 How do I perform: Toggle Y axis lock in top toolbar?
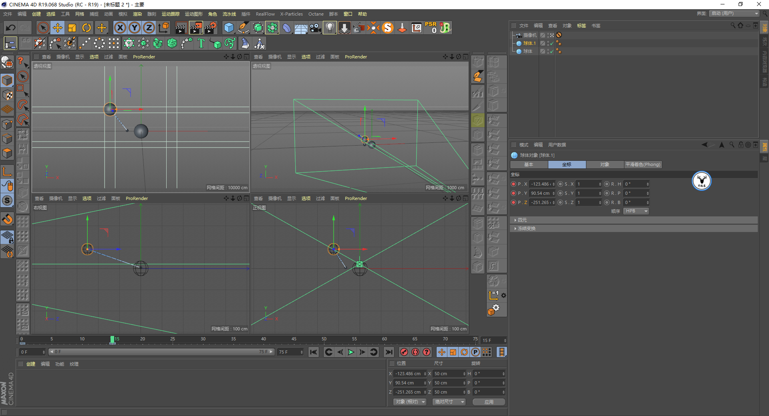[x=135, y=28]
